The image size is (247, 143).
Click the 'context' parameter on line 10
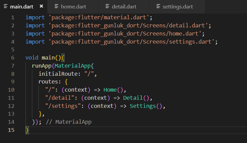(x=76, y=90)
